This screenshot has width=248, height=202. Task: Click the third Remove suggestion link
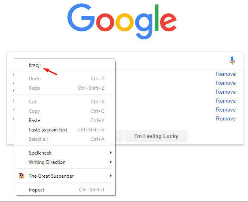pyautogui.click(x=226, y=92)
